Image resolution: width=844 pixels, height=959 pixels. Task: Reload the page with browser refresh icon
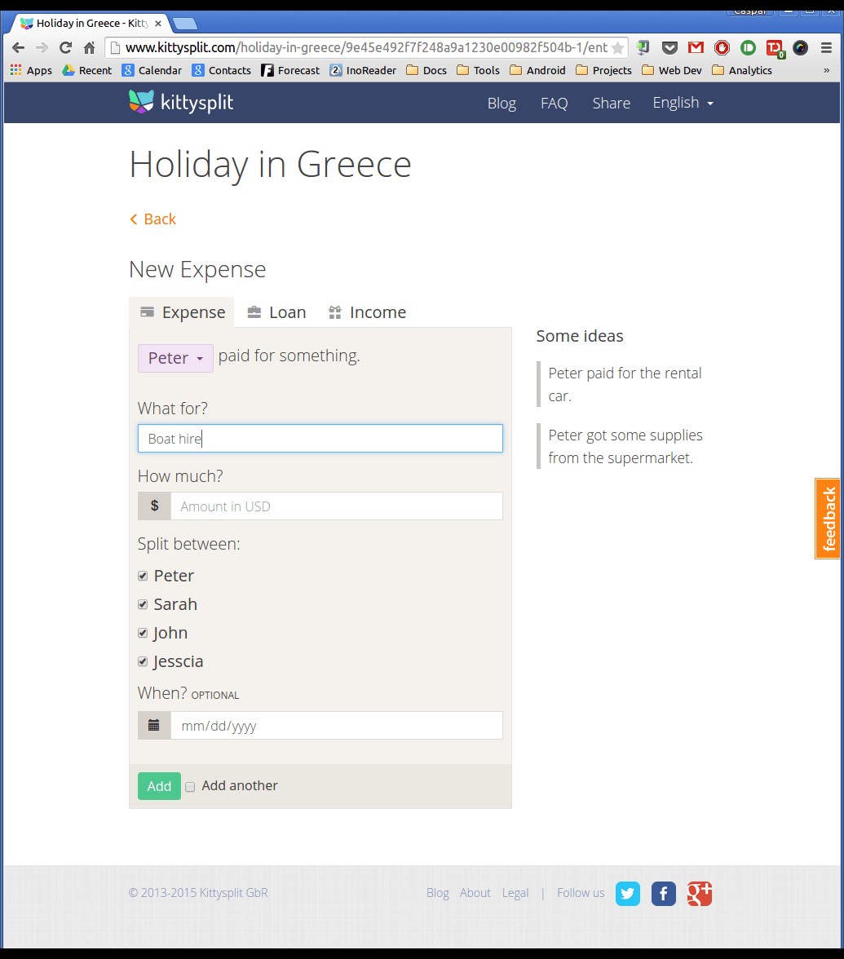pyautogui.click(x=65, y=47)
